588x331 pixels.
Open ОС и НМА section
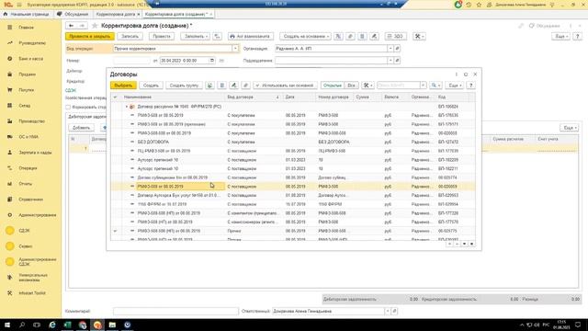tap(28, 137)
